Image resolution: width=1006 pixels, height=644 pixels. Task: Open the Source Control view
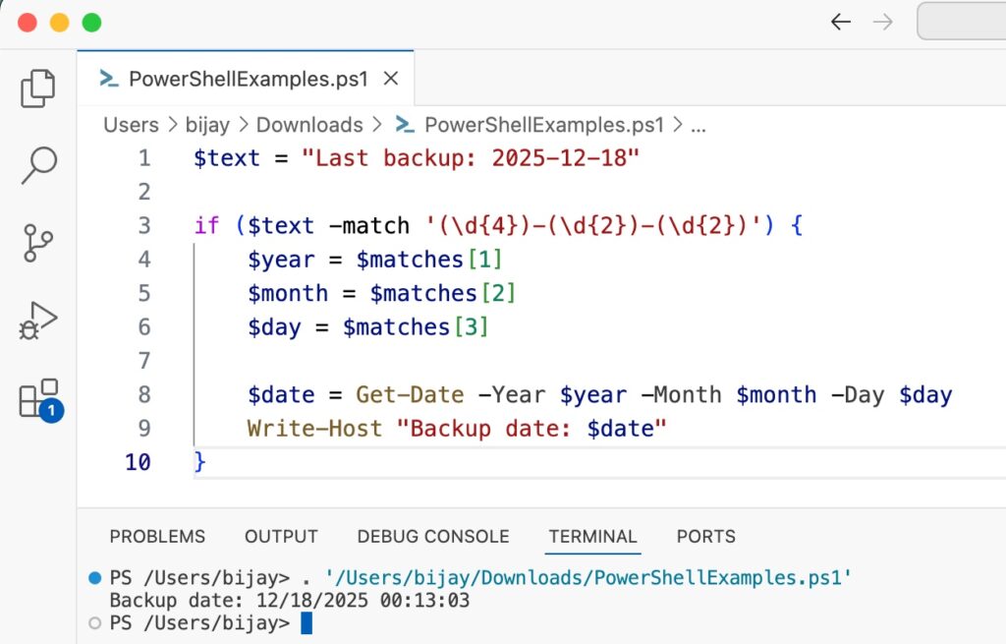[37, 243]
